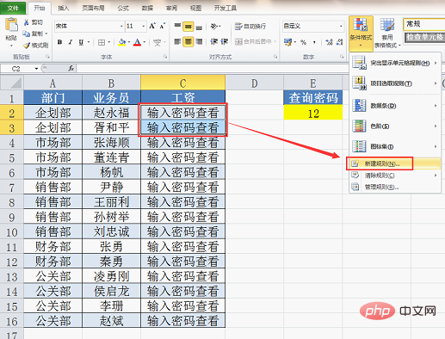This screenshot has height=339, width=445.
Task: Click cell with name 赵永福
Action: tap(111, 113)
